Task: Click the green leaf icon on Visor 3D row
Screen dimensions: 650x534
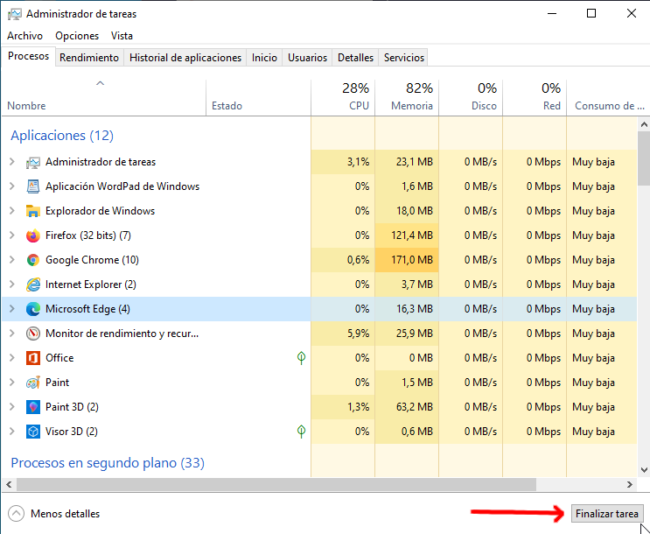Action: pyautogui.click(x=301, y=431)
